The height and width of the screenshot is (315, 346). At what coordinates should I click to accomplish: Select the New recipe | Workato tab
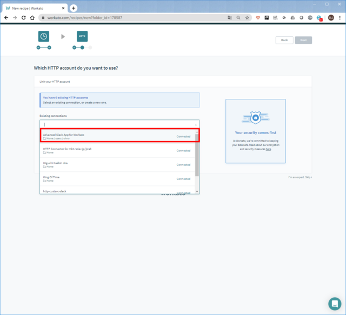coord(34,8)
